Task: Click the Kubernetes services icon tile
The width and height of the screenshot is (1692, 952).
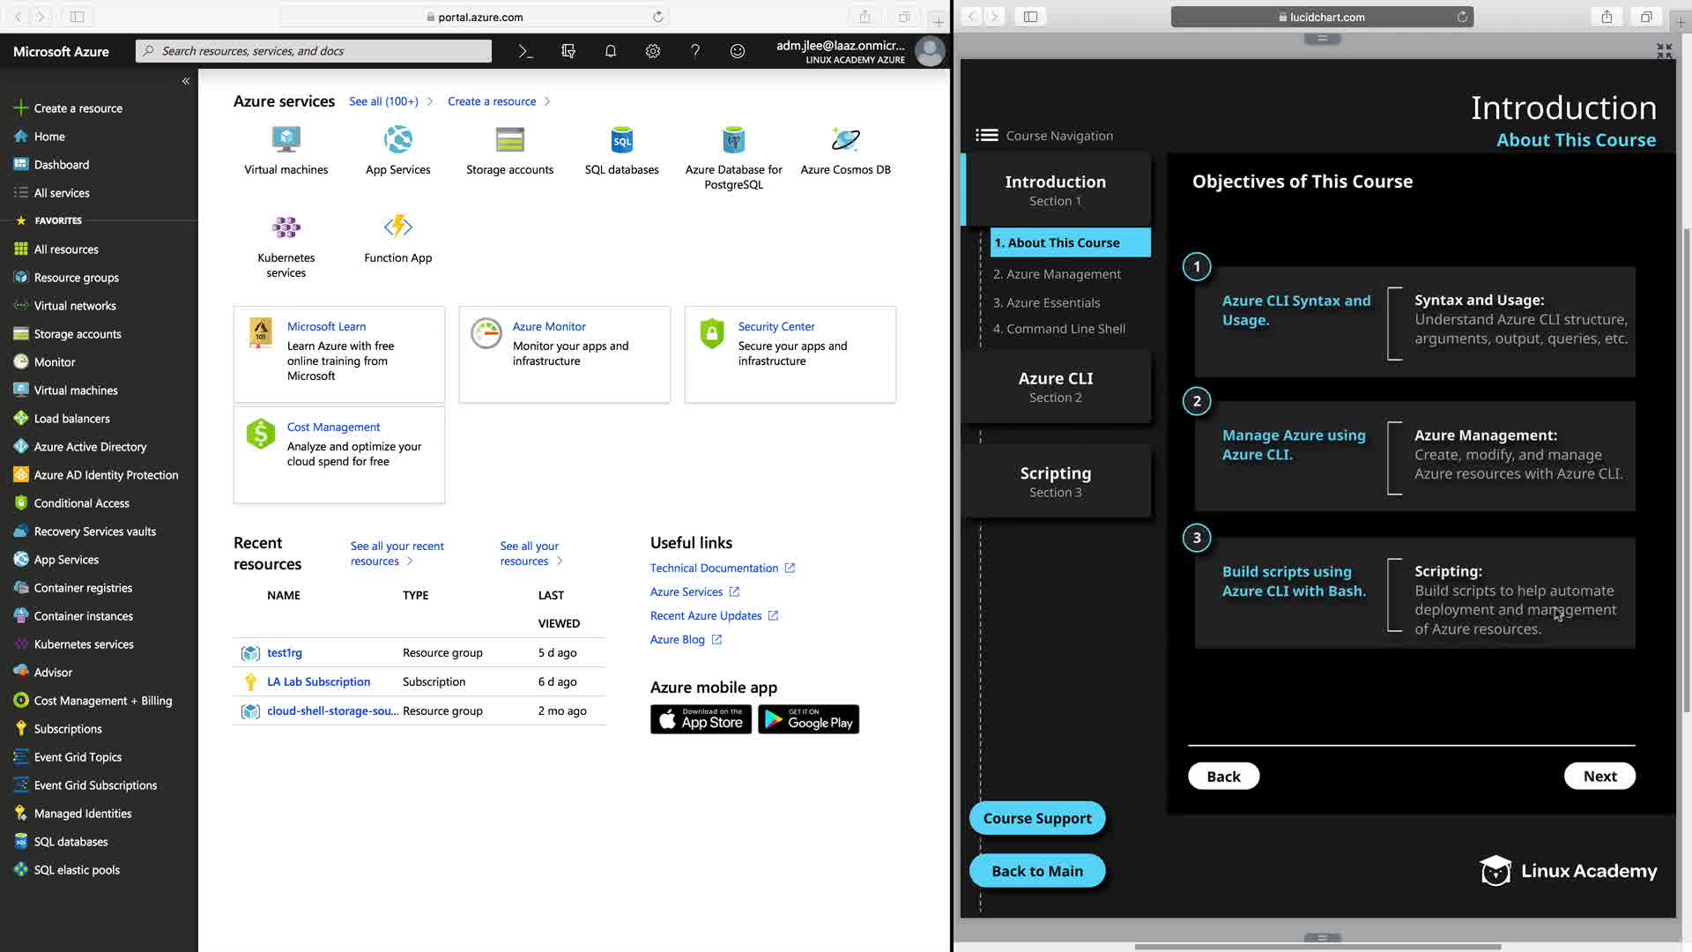Action: pos(286,227)
